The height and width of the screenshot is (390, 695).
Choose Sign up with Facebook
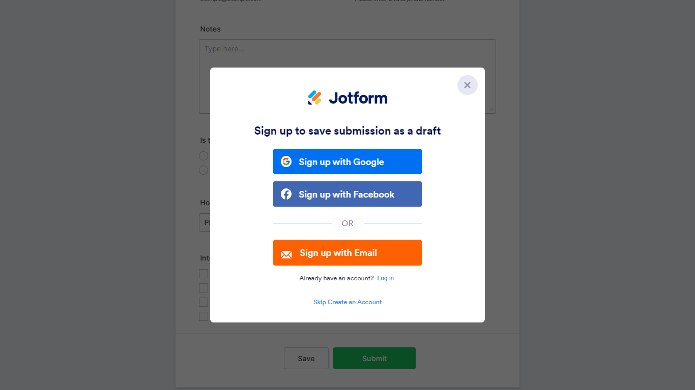(x=347, y=194)
